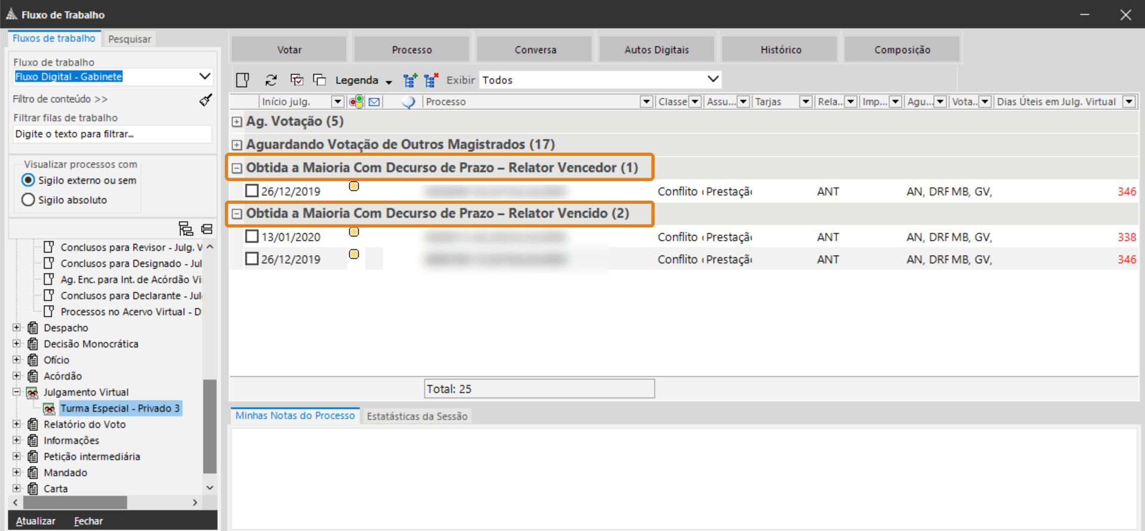
Task: Collapse all groups with red x tree icon
Action: pos(431,80)
